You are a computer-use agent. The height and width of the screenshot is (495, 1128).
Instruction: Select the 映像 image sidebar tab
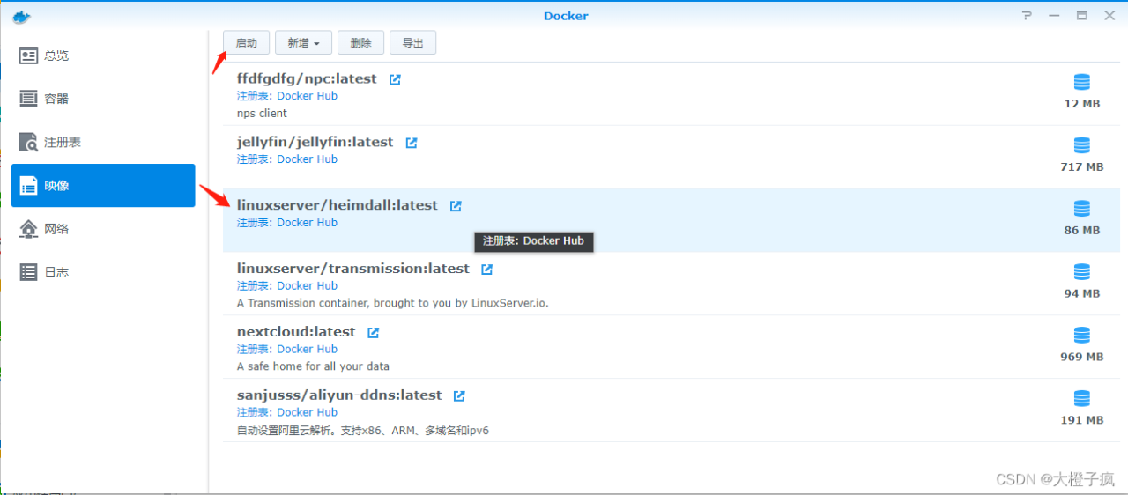click(103, 185)
